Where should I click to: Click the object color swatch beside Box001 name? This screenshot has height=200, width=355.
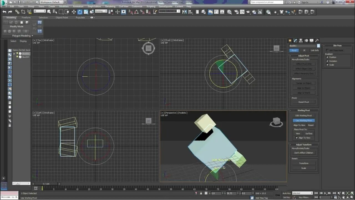tap(318, 46)
